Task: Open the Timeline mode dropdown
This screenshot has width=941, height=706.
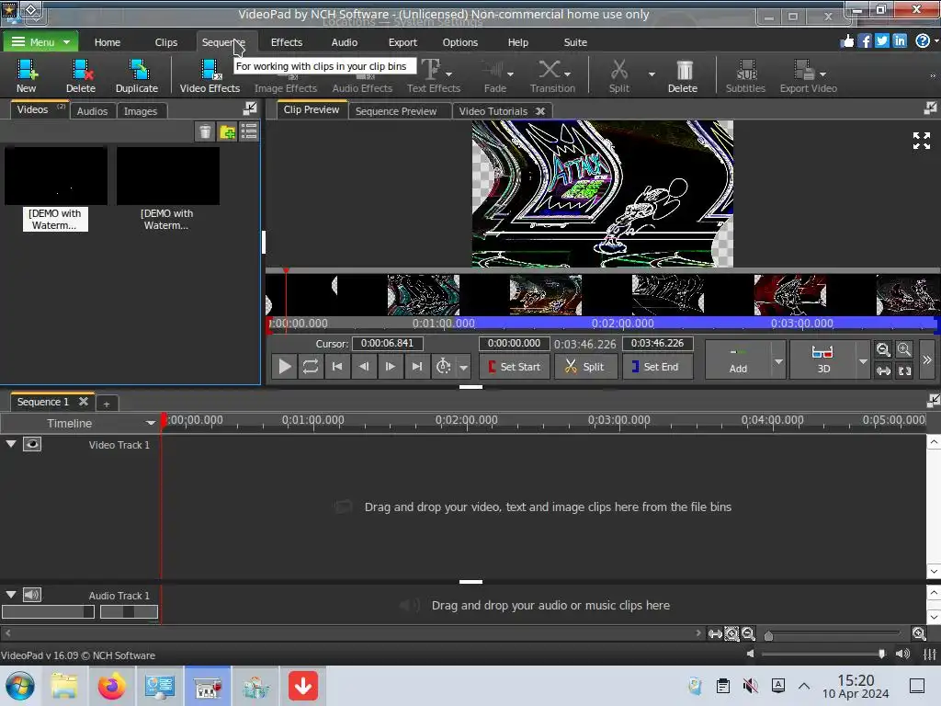Action: 150,423
